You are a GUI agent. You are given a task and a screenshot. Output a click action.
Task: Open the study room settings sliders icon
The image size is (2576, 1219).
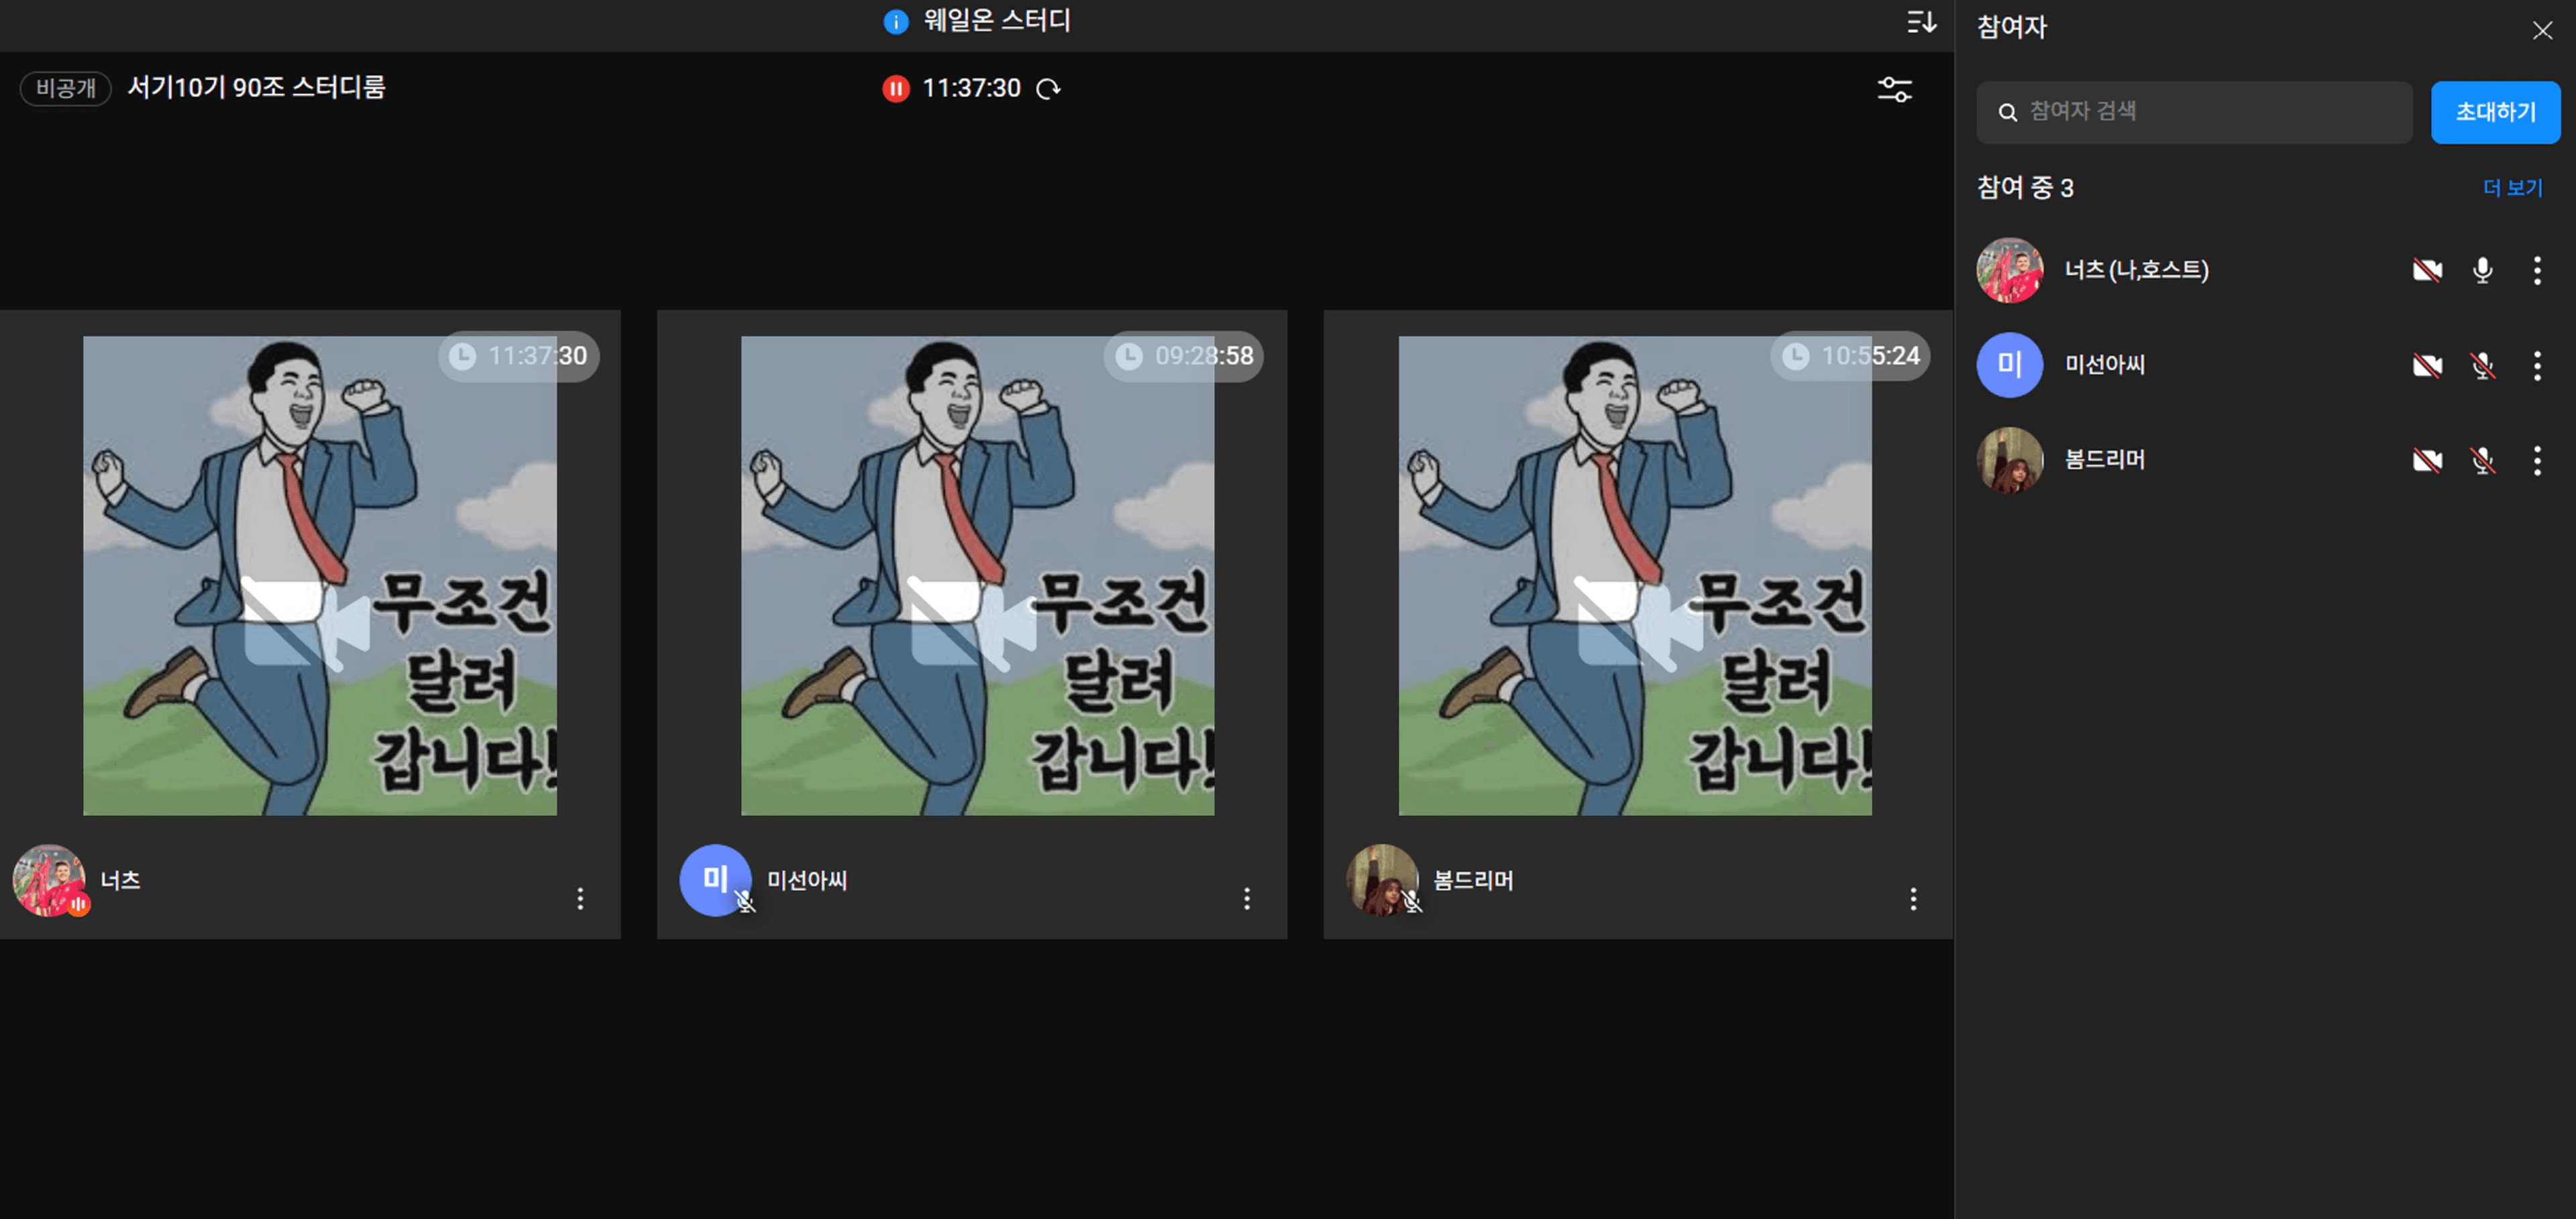click(1894, 90)
